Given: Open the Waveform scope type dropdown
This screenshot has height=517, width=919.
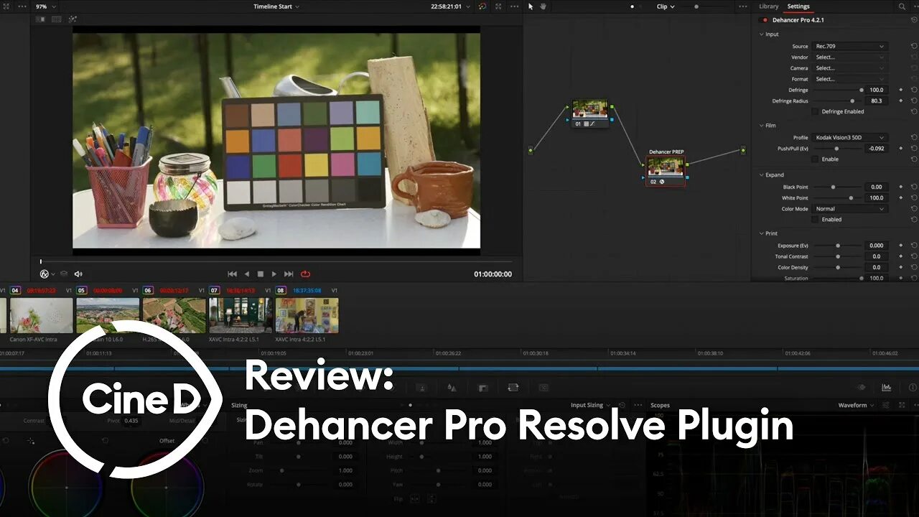Looking at the screenshot, I should click(x=857, y=405).
